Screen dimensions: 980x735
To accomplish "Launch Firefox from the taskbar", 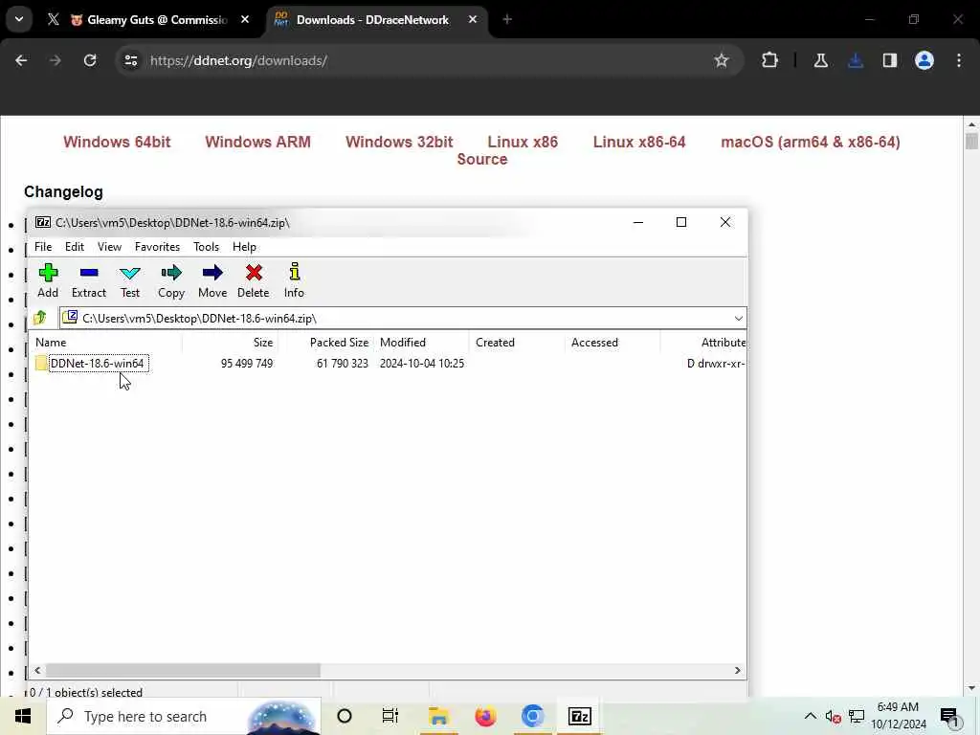I will coord(485,716).
